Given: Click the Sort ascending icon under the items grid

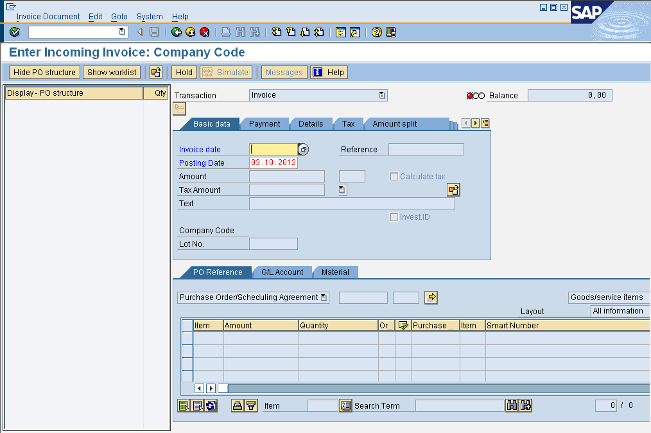Looking at the screenshot, I should tap(237, 405).
